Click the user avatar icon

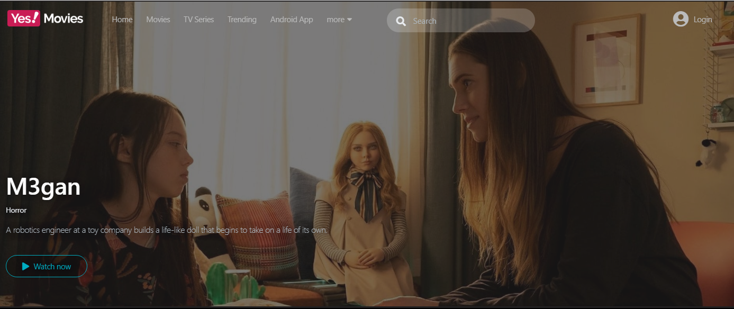coord(680,19)
